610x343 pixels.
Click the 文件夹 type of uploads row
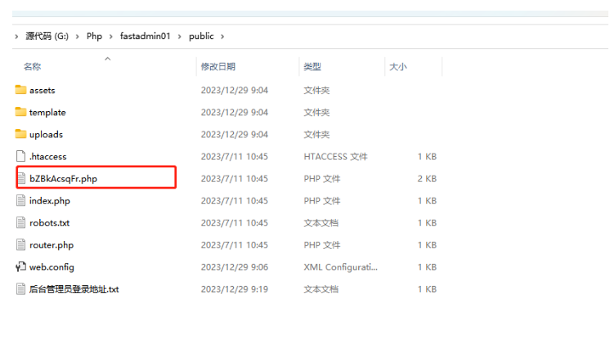point(316,135)
